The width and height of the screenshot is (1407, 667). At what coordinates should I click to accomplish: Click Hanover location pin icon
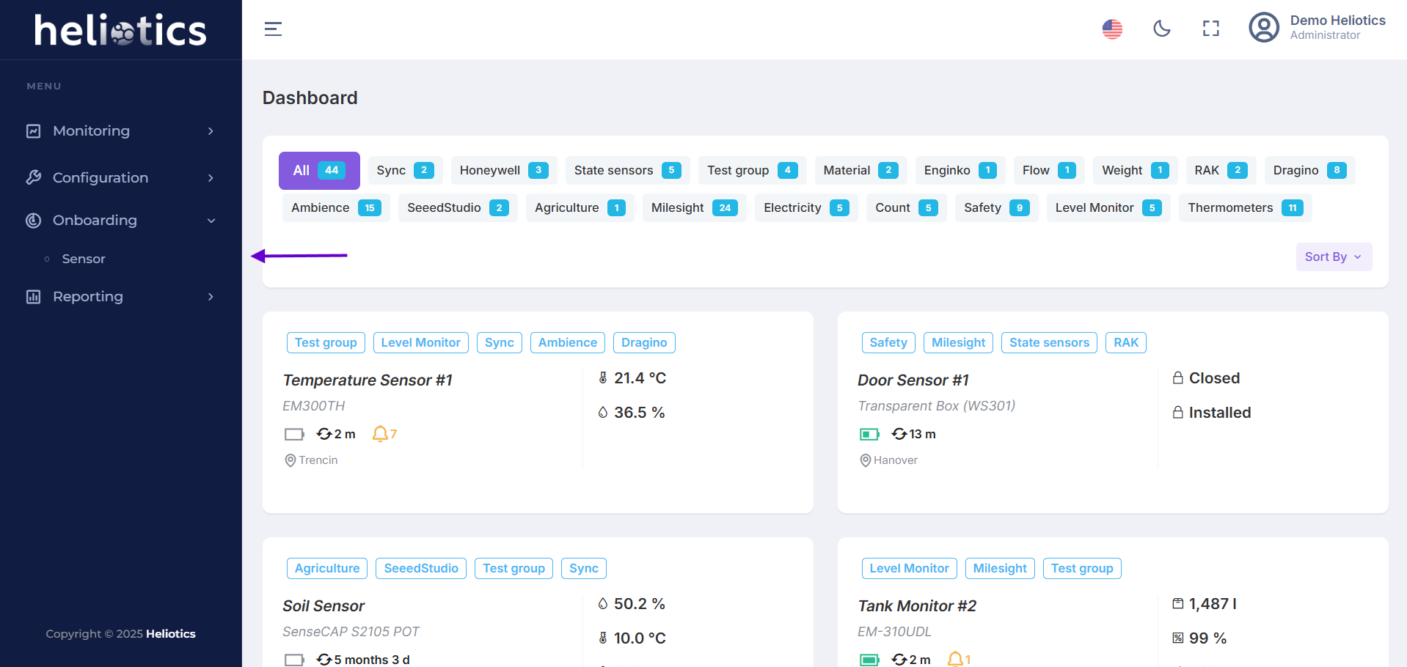(x=866, y=460)
